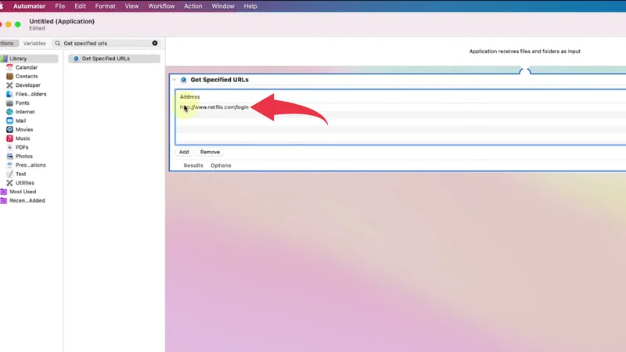Open the Workflow menu

[x=161, y=6]
